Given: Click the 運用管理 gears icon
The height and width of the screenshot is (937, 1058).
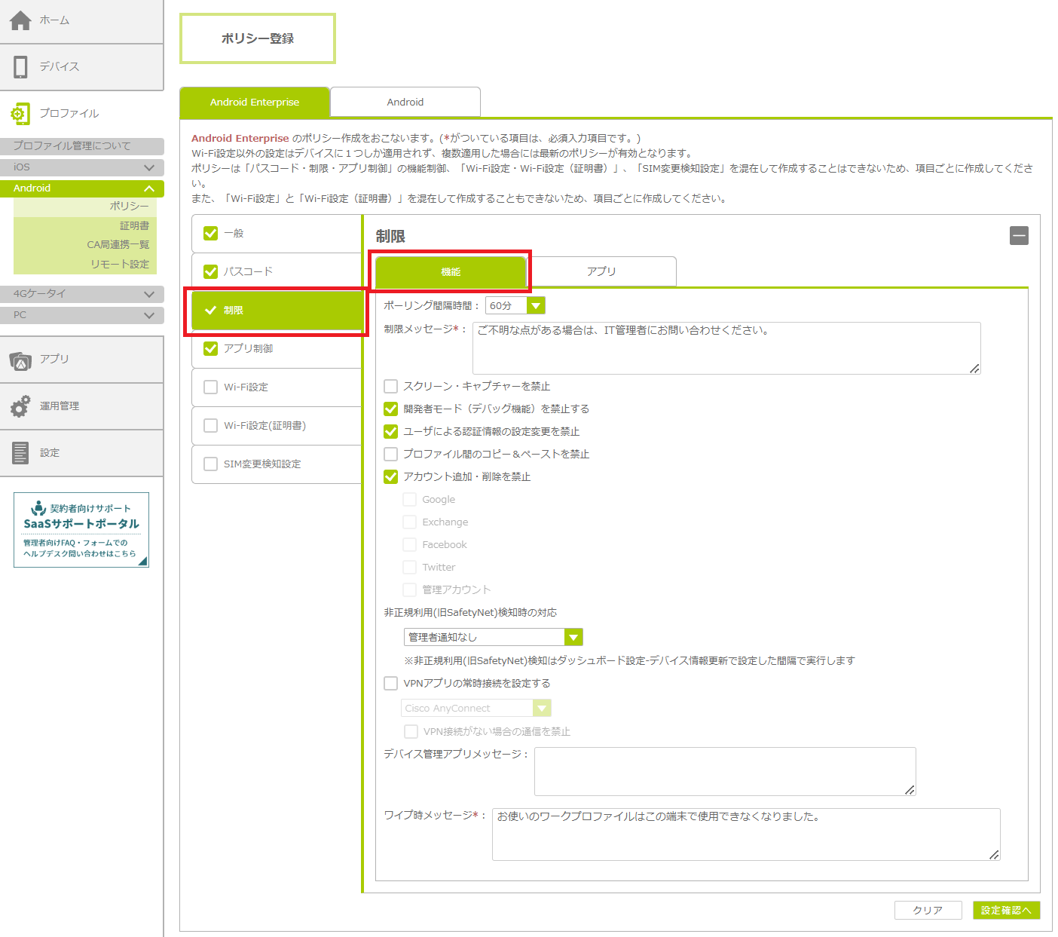Looking at the screenshot, I should click(20, 406).
